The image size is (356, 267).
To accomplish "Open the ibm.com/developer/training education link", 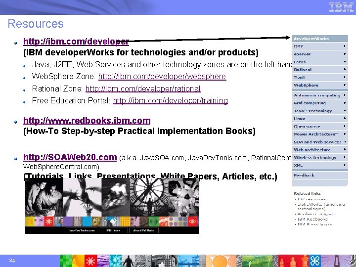I will click(x=170, y=100).
